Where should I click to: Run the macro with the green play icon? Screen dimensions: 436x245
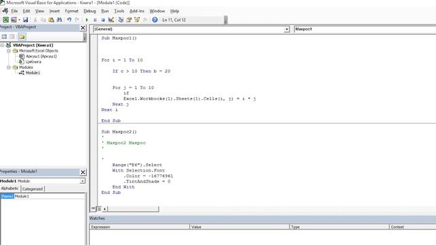click(x=87, y=20)
